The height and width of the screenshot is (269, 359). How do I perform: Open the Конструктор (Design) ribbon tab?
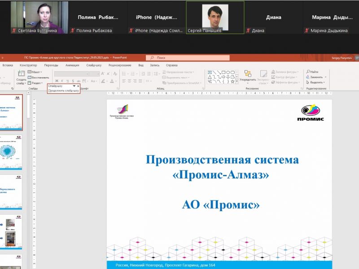28,65
